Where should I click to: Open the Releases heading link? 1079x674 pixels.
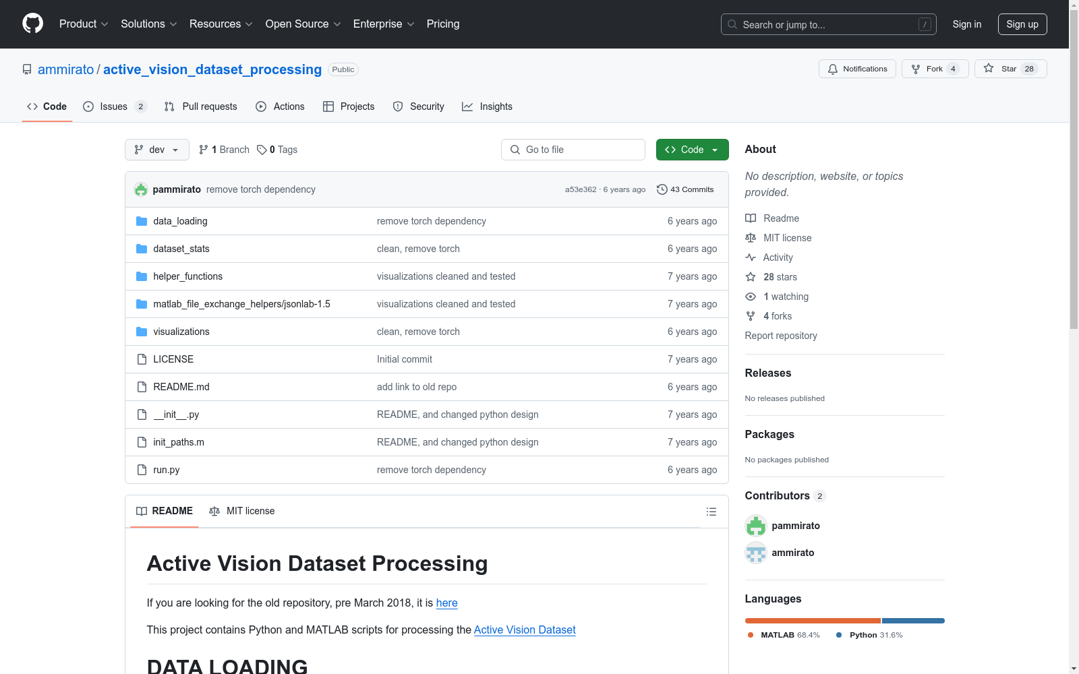(x=768, y=373)
